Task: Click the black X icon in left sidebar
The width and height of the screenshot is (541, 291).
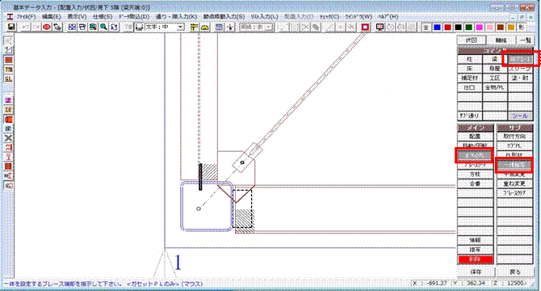Action: 8,138
